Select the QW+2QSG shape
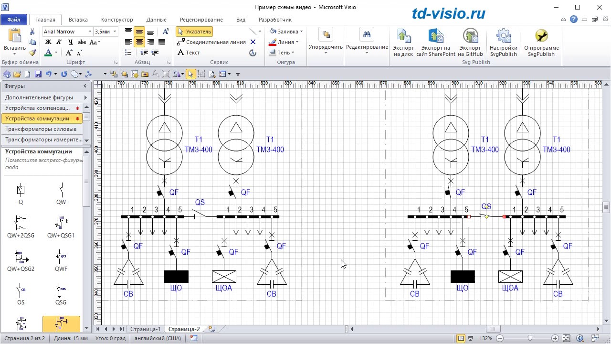Image resolution: width=611 pixels, height=344 pixels. 21,227
